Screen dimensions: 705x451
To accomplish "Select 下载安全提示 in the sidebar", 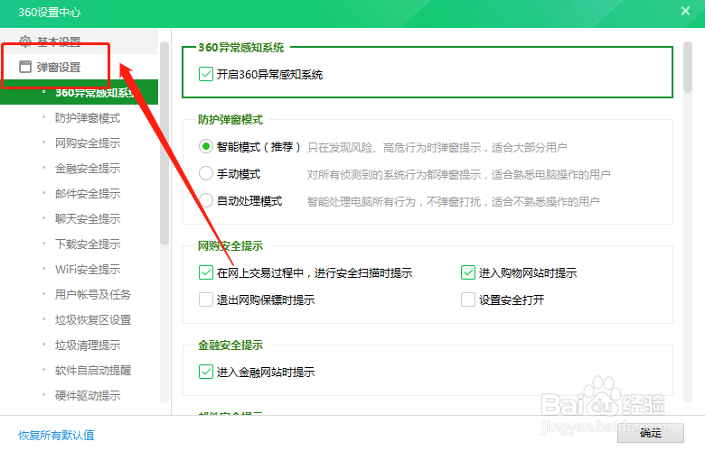I will [88, 244].
